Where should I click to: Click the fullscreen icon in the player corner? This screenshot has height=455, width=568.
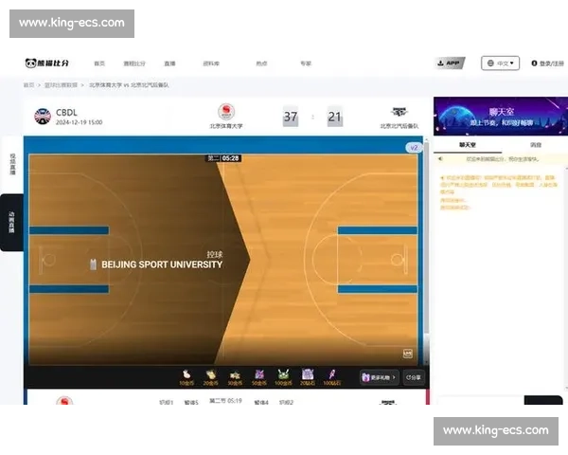[408, 353]
